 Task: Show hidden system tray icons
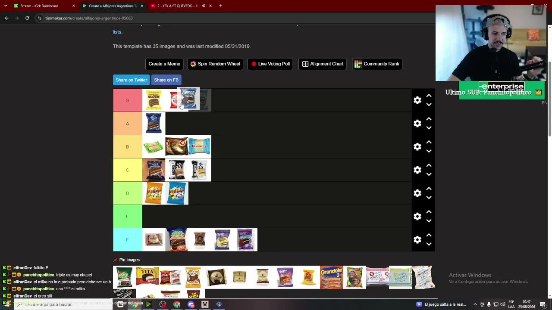(475, 304)
